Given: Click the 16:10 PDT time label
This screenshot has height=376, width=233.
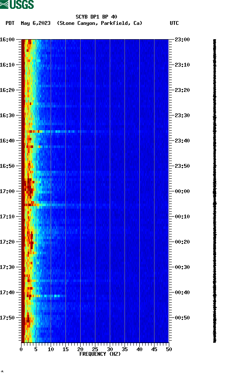Looking at the screenshot, I should [7, 65].
